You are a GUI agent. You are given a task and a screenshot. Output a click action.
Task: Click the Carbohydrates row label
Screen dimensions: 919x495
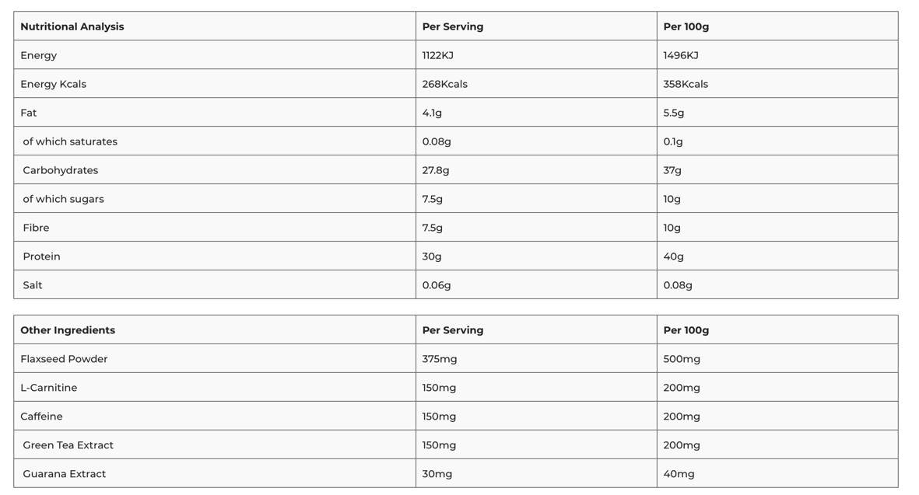[x=61, y=170]
